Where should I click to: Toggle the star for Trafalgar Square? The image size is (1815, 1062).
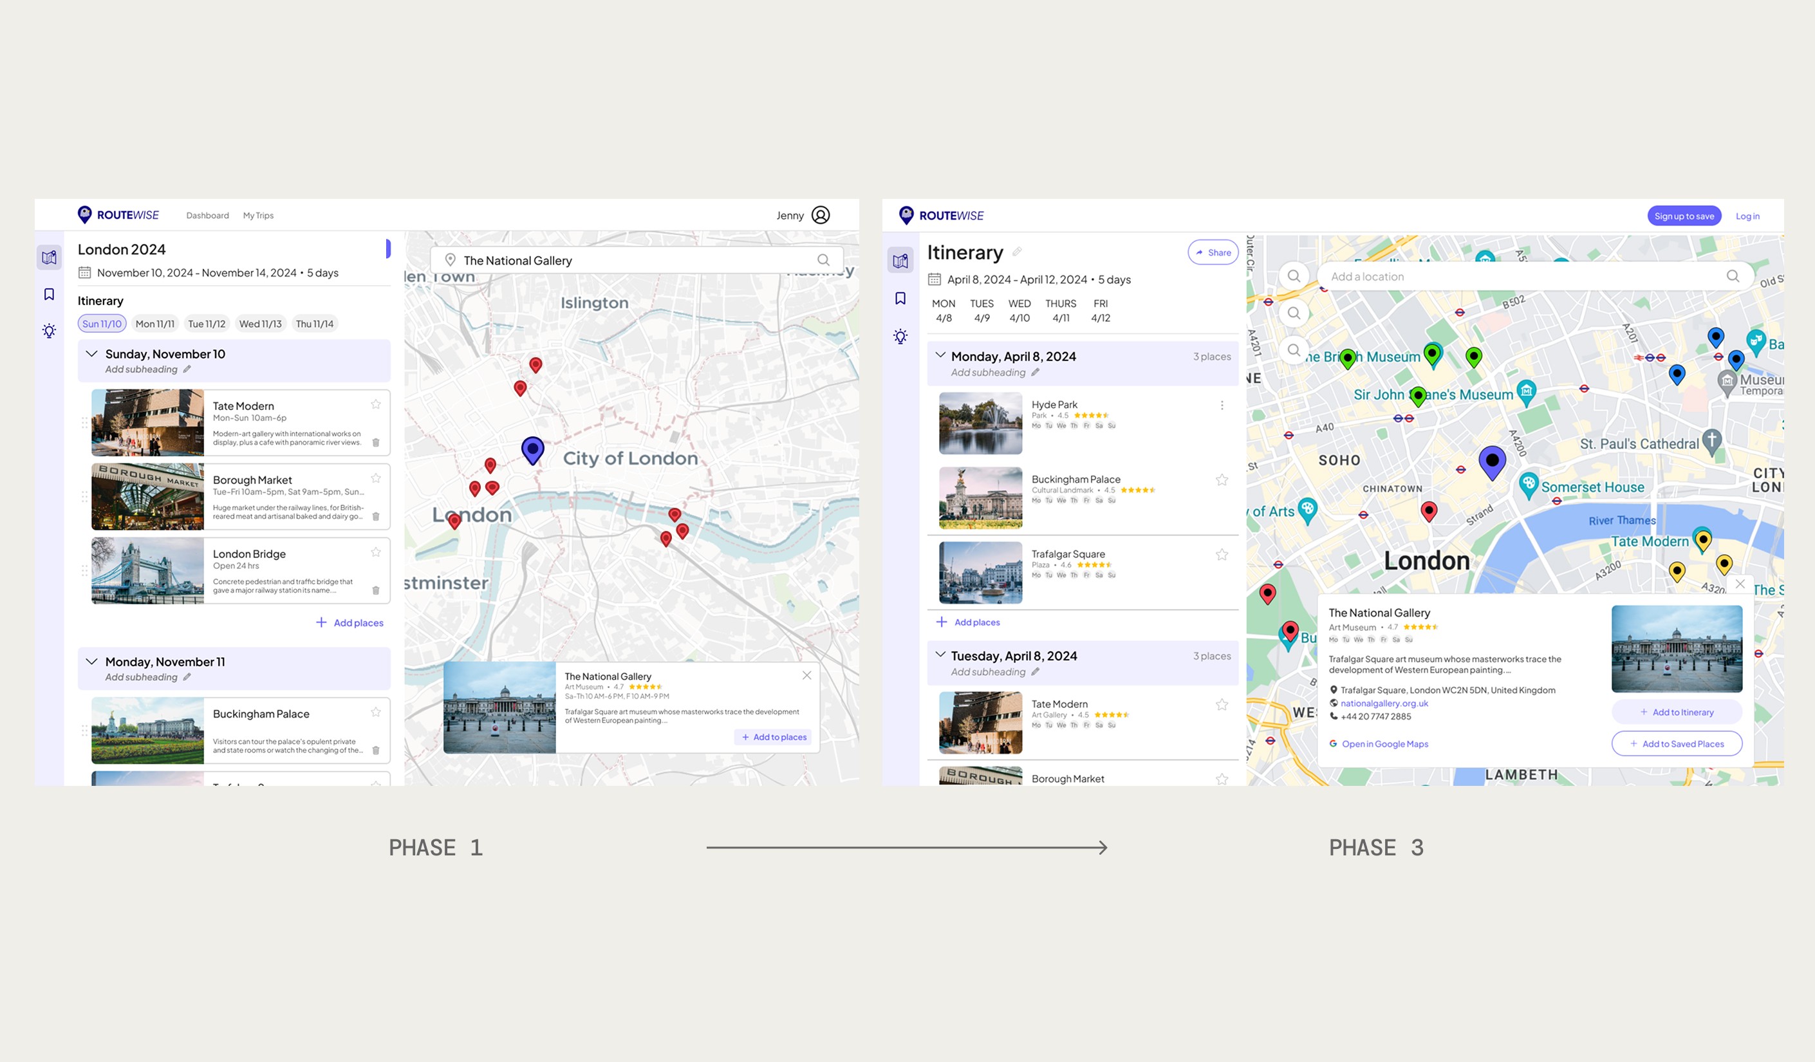1222,554
